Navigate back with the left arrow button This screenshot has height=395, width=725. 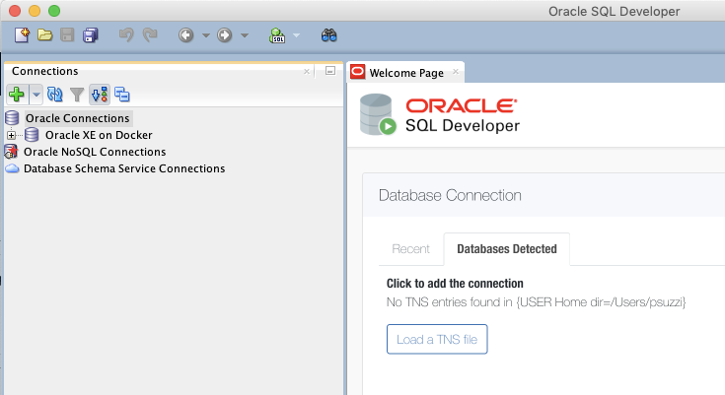pos(185,35)
